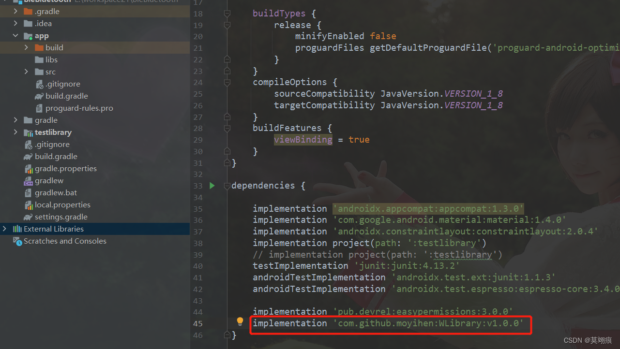Collapse the app module folder

15,35
